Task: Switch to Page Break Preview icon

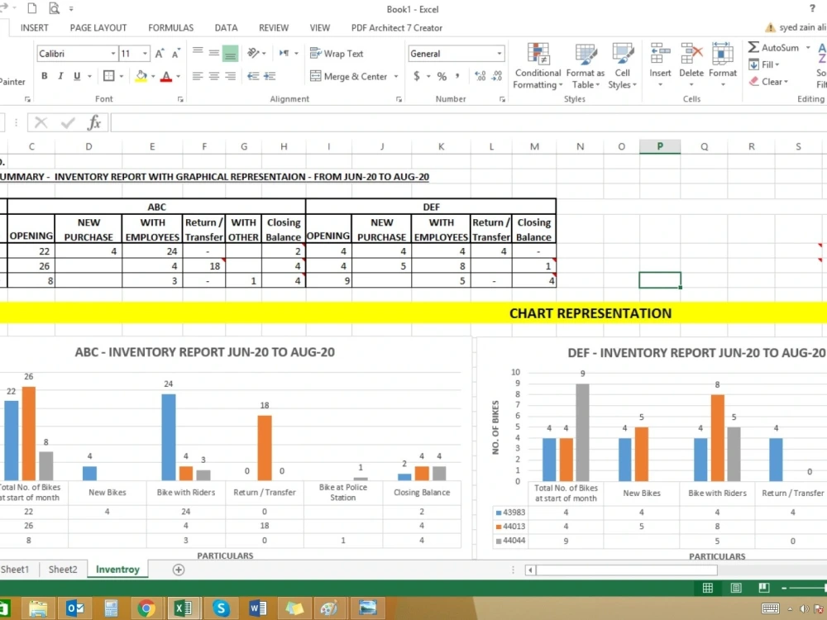Action: point(763,588)
